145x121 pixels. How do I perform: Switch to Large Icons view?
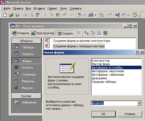tap(87, 33)
